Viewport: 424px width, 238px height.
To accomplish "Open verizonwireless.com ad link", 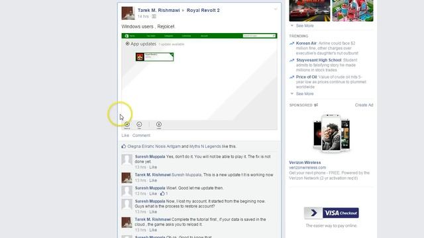I will (307, 167).
